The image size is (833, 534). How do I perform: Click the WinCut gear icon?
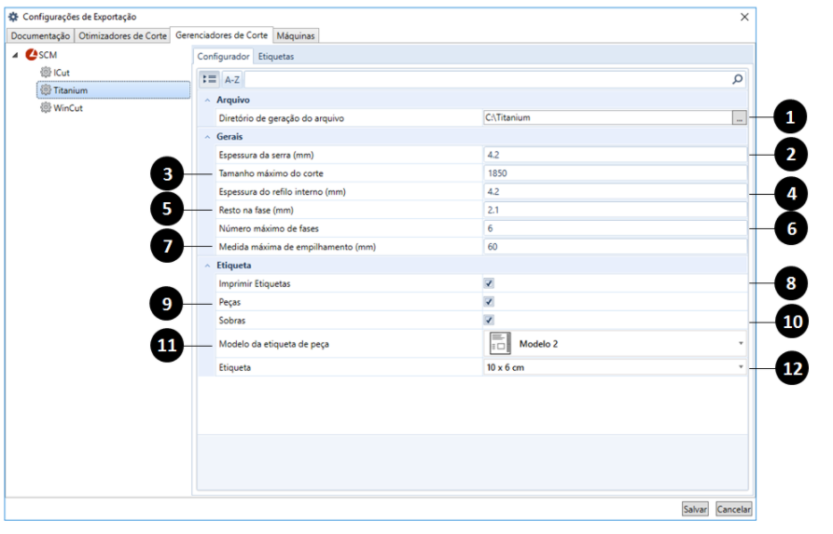pos(46,108)
